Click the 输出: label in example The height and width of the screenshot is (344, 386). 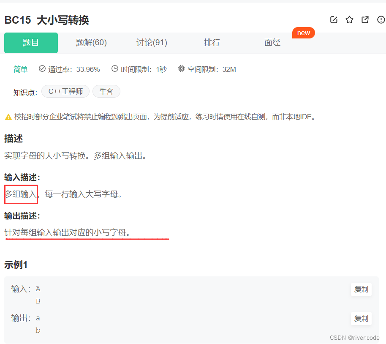[21, 318]
